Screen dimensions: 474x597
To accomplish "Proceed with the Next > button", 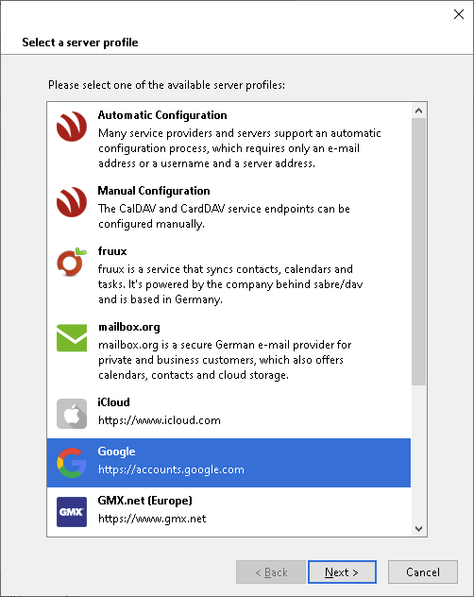I will [342, 571].
